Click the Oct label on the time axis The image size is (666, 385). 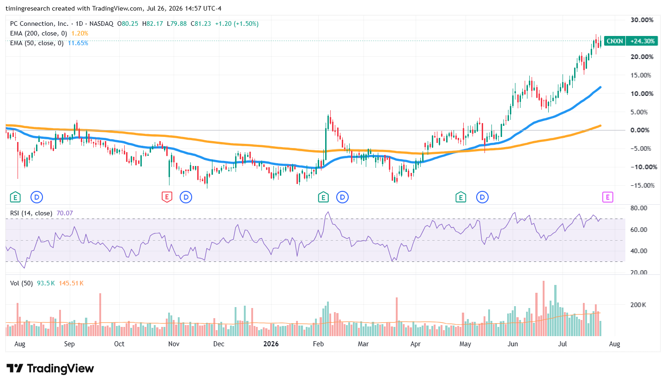(119, 344)
